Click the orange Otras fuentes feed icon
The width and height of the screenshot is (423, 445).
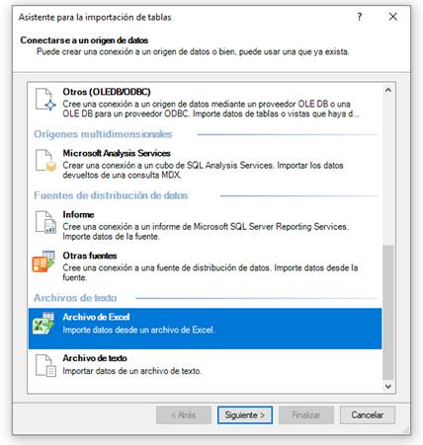tap(43, 261)
